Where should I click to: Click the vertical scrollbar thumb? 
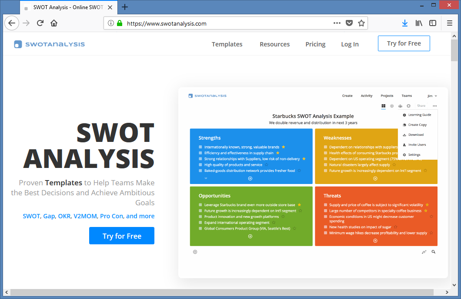[454, 50]
